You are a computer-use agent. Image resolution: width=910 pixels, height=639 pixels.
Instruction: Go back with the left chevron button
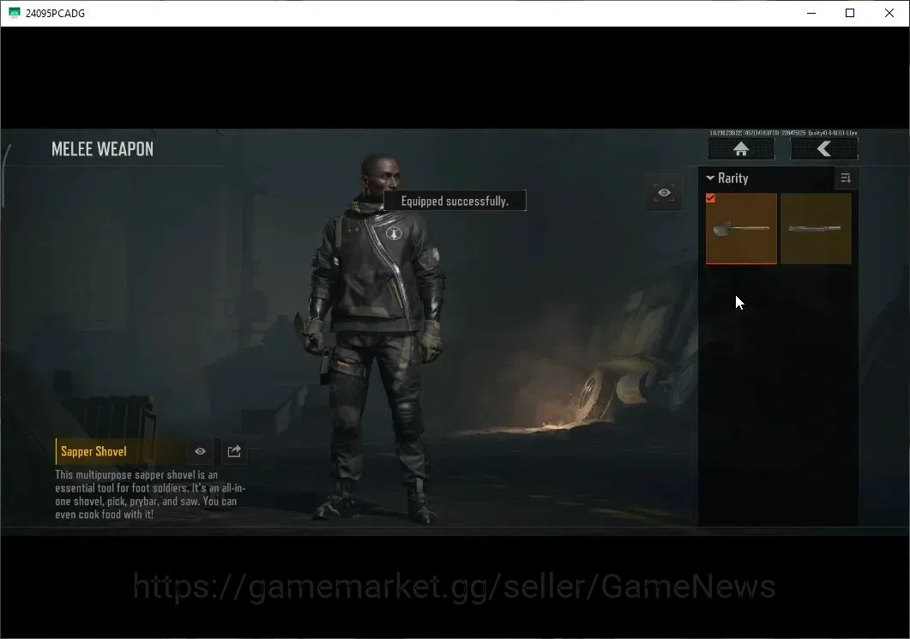pos(824,149)
